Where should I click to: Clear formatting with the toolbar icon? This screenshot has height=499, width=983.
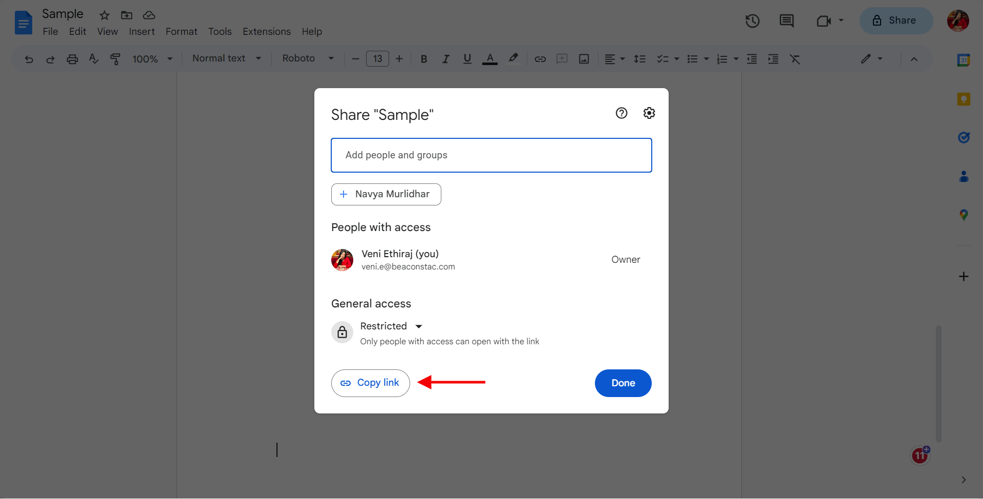pyautogui.click(x=795, y=59)
